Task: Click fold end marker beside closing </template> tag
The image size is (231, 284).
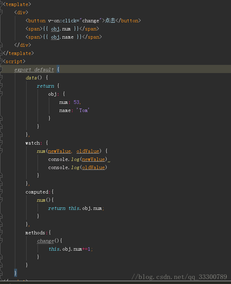Action: 1,53
